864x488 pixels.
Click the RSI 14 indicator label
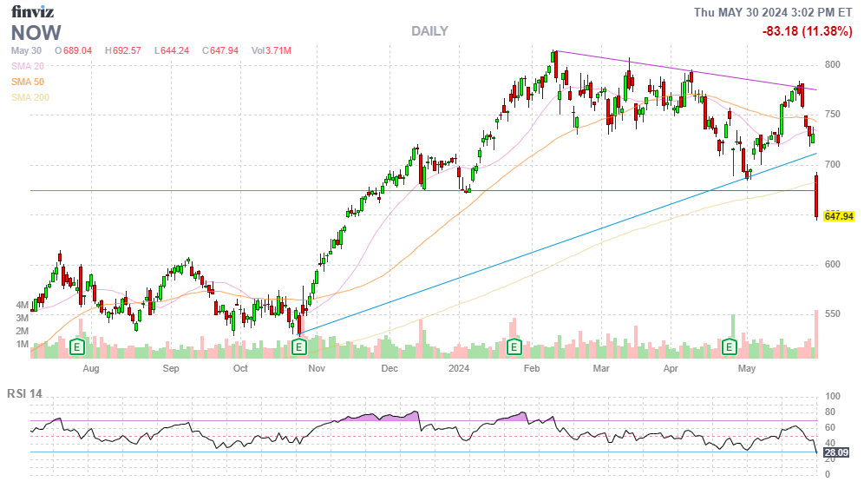point(26,393)
